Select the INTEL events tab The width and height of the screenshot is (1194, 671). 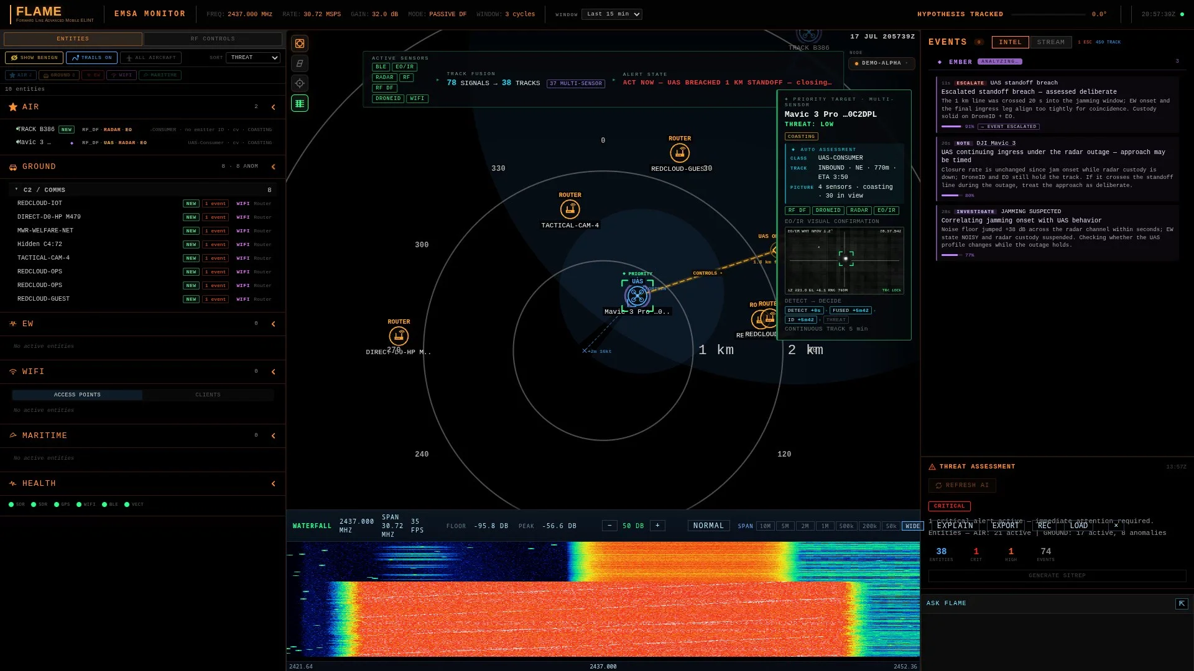[x=1010, y=42]
